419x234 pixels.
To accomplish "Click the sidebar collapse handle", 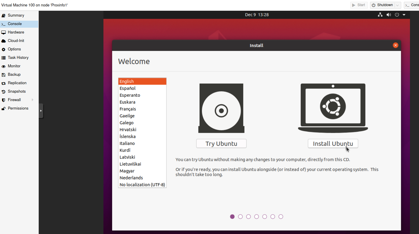I will [41, 111].
